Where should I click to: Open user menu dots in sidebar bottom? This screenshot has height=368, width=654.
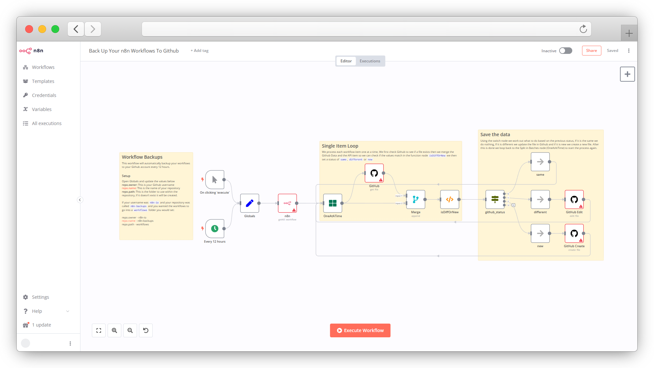point(70,344)
